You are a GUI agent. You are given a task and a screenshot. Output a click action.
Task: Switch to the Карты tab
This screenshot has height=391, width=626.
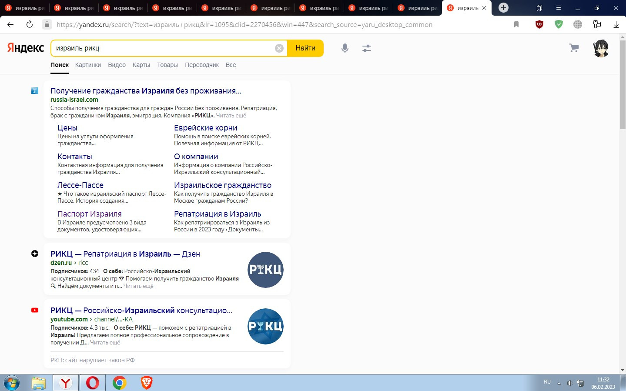(141, 65)
